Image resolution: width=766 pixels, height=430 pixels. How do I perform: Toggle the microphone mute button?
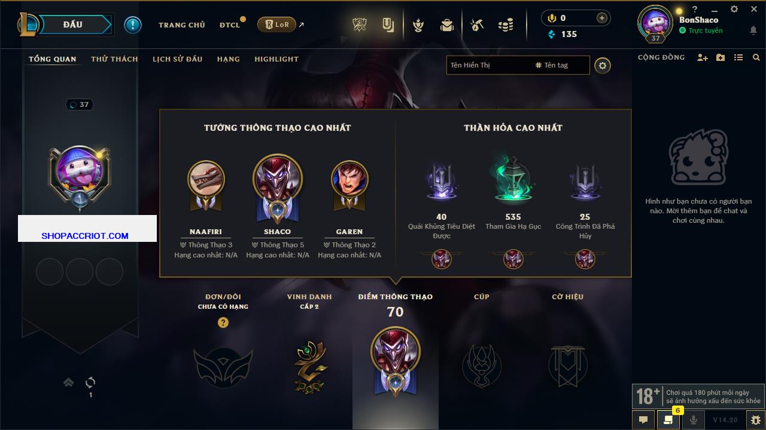pyautogui.click(x=694, y=420)
